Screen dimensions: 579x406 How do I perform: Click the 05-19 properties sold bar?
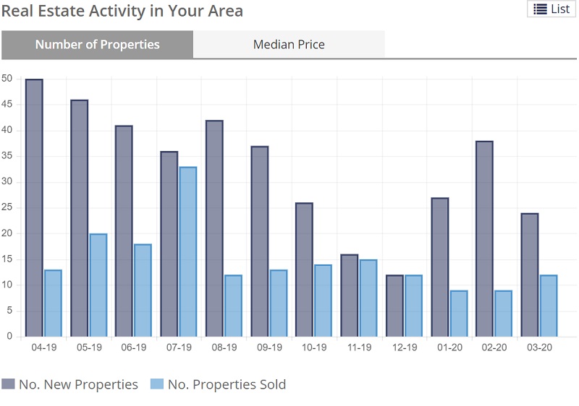(x=98, y=285)
